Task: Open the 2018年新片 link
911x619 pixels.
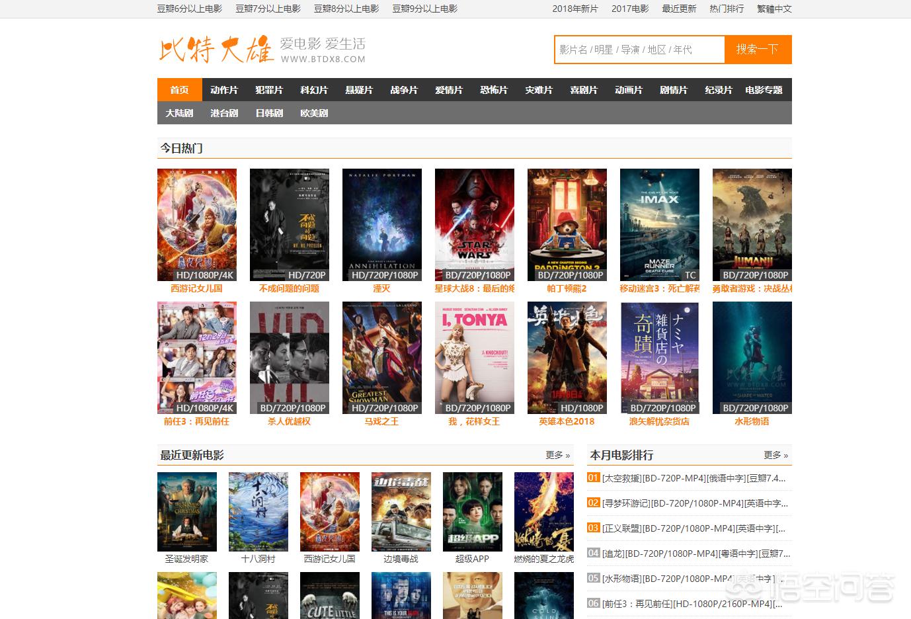Action: [575, 9]
